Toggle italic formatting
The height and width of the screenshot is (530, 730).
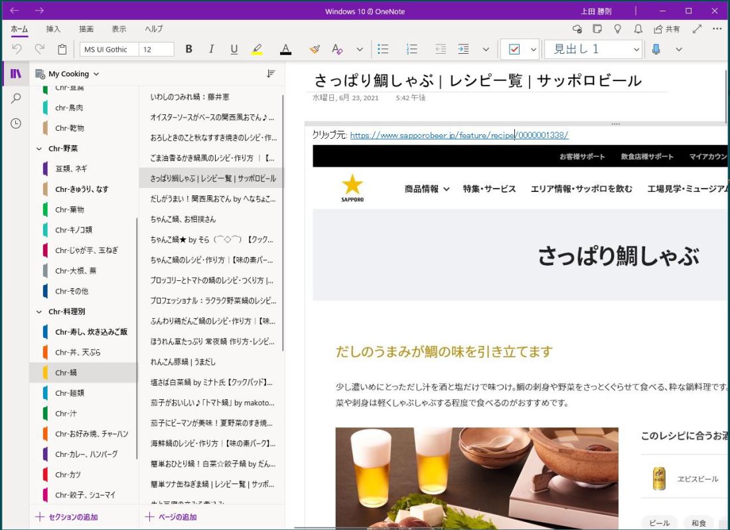pos(211,49)
